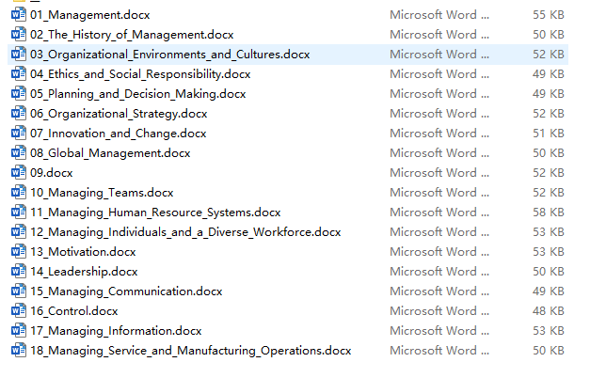Select file name 15_Managing_Communication.docx
The image size is (590, 378).
(126, 291)
